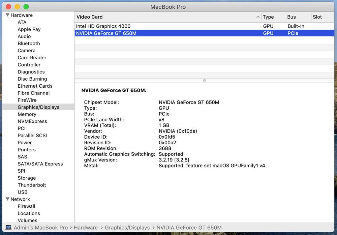This screenshot has width=337, height=235.
Task: Click Hardware in the path bar
Action: point(86,228)
